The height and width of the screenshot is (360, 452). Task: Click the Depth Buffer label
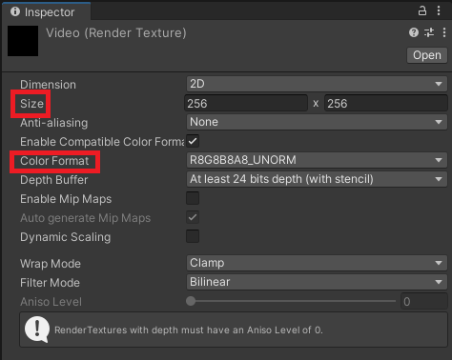53,180
